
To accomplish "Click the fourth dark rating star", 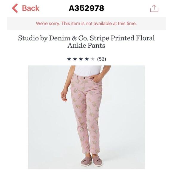I will (x=87, y=59).
